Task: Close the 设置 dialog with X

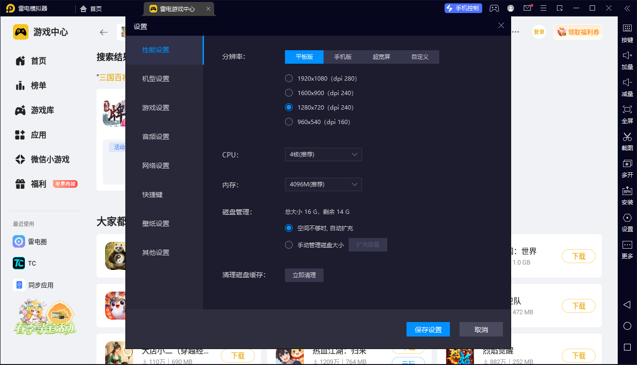Action: (x=501, y=26)
